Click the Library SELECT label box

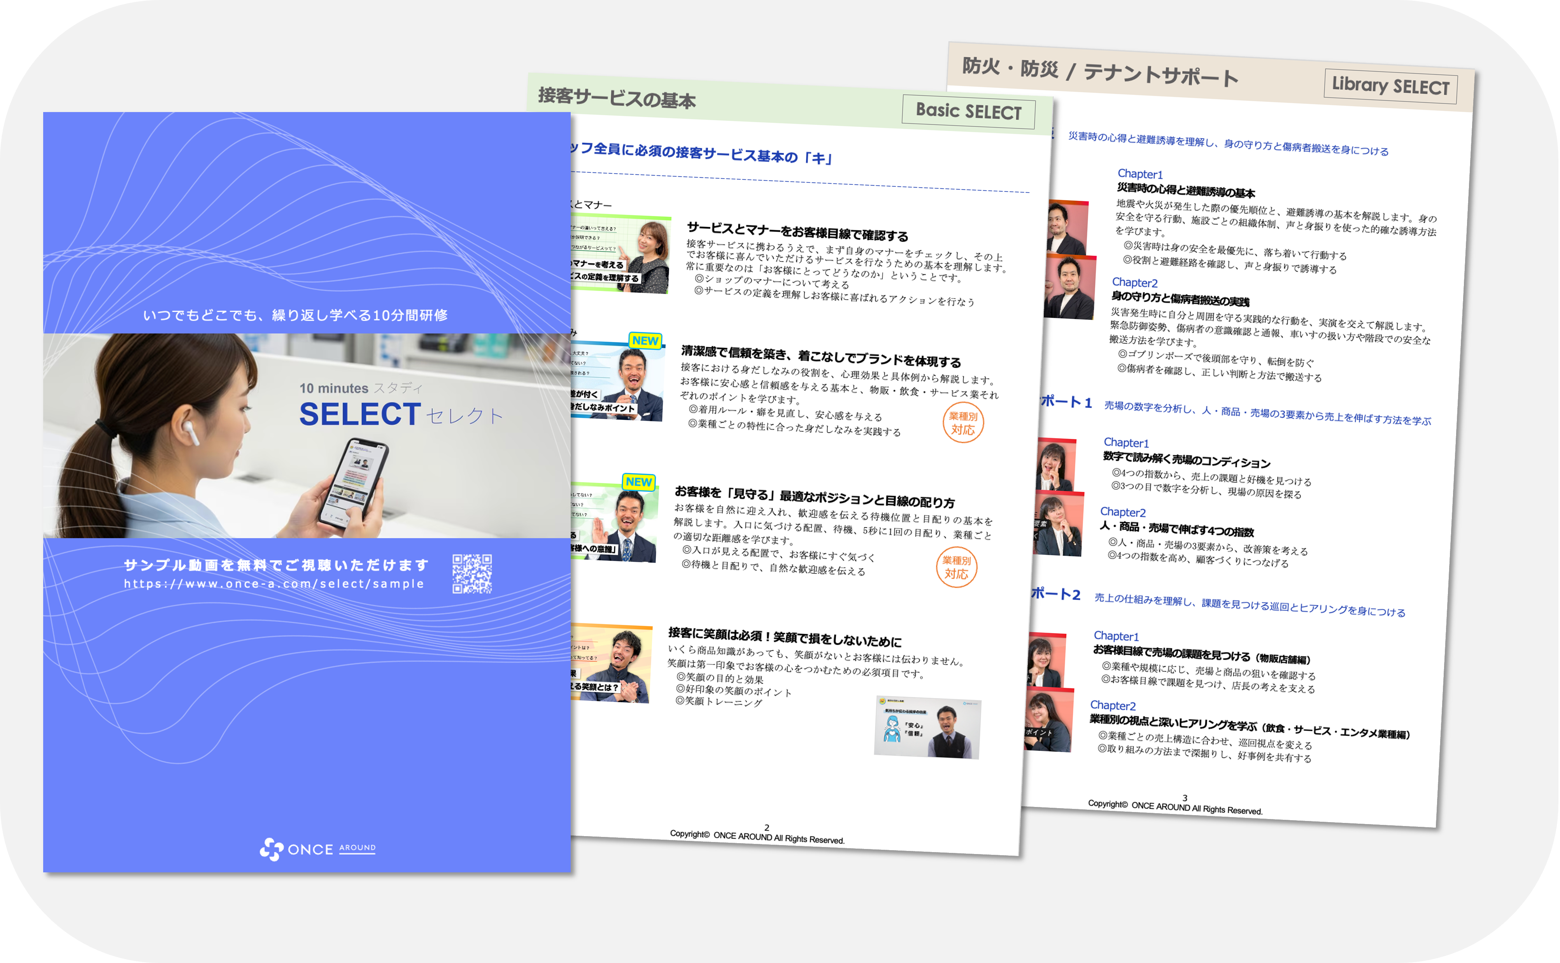pos(1391,85)
